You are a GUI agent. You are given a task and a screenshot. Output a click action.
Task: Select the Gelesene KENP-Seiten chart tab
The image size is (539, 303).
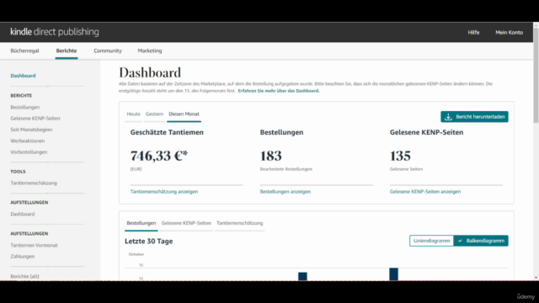[186, 223]
